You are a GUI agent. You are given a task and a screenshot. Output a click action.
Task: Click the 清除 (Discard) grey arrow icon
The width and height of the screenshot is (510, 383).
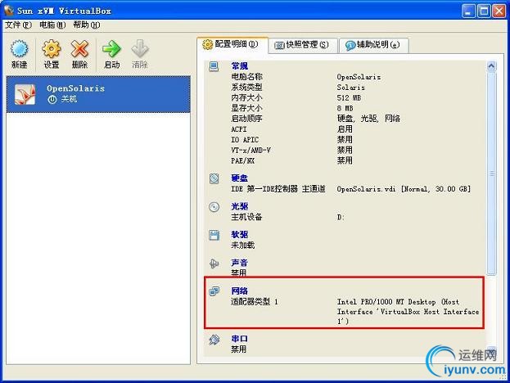pos(140,49)
